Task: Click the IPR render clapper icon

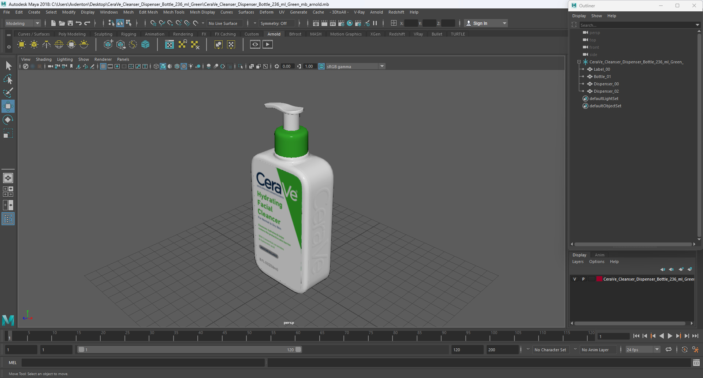Action: pyautogui.click(x=333, y=23)
